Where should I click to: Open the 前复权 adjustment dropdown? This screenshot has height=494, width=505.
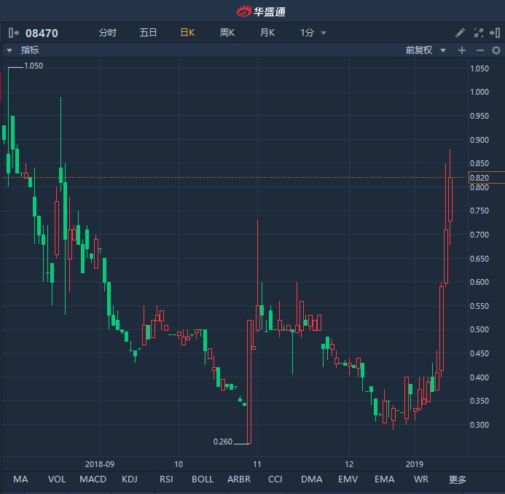[x=426, y=50]
